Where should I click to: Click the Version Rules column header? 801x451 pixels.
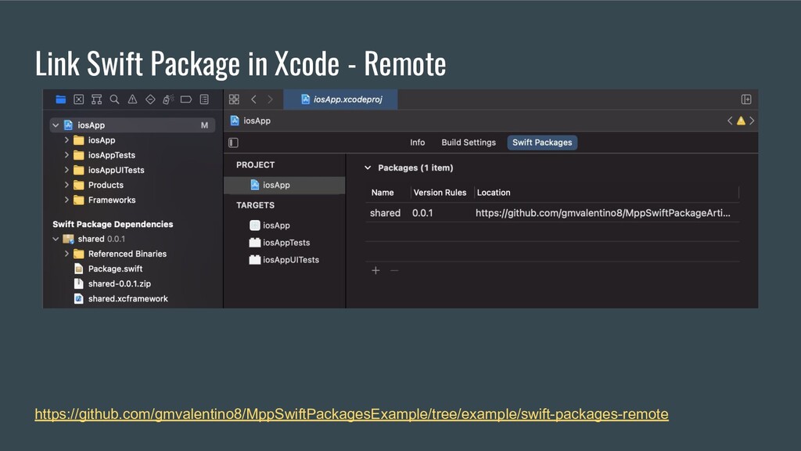point(440,193)
